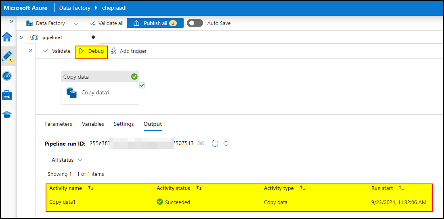Open the Author pencil icon in sidebar
Image resolution: width=444 pixels, height=219 pixels.
pyautogui.click(x=7, y=56)
